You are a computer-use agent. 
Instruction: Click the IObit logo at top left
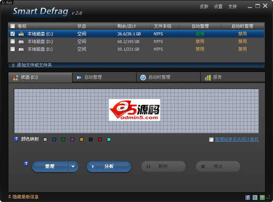pyautogui.click(x=7, y=3)
